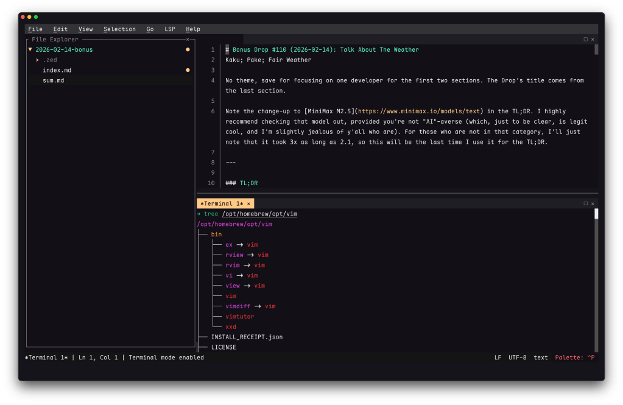Close the Terminal 1 tab
This screenshot has width=623, height=405.
248,203
